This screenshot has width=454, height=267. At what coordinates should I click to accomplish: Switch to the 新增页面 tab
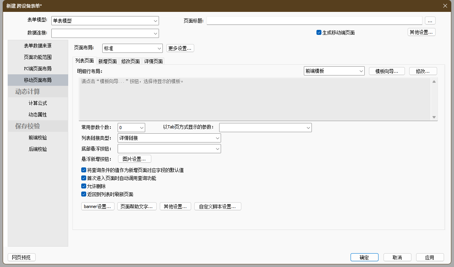point(107,61)
